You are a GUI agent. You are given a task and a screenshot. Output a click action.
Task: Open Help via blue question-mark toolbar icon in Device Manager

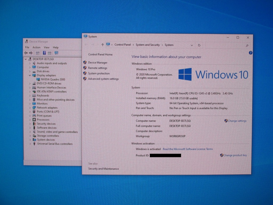click(45, 53)
